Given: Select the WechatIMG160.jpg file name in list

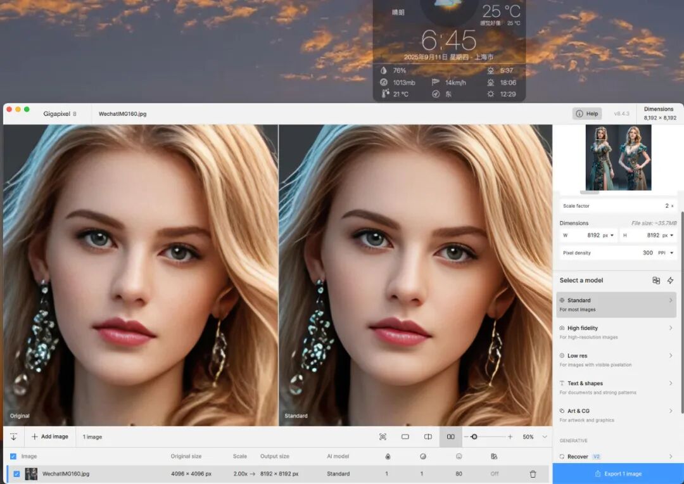Looking at the screenshot, I should coord(66,474).
